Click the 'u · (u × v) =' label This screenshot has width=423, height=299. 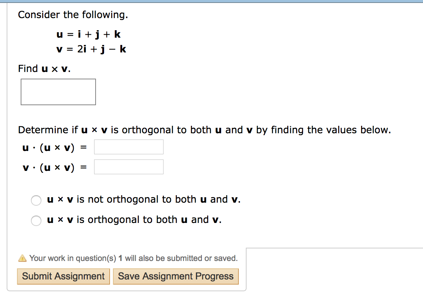click(54, 148)
